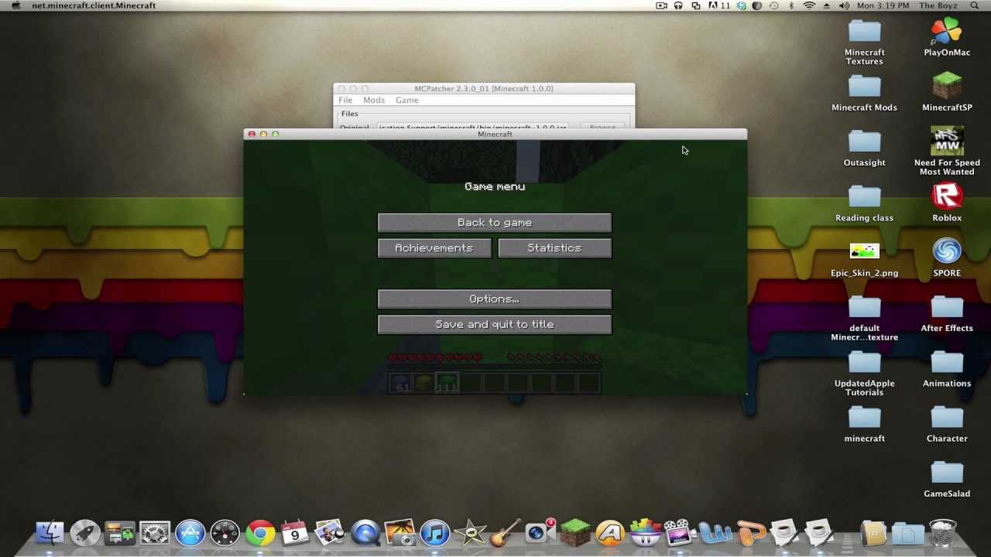991x557 pixels.
Task: Open the Game menu in MCPatcher
Action: coord(407,101)
